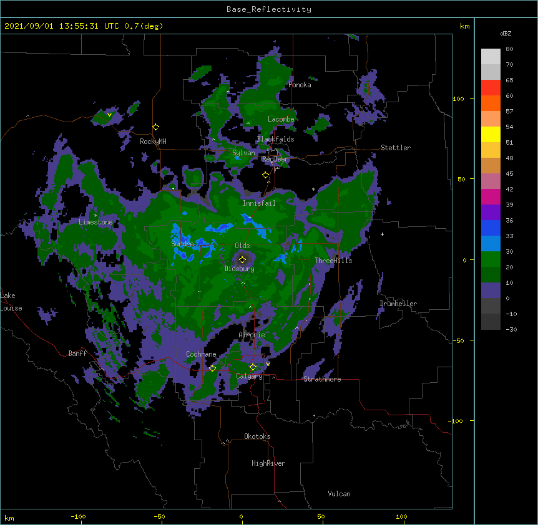Click the yellow diamond marker at Didsbury
Viewport: 538px width, 525px height.
click(242, 259)
